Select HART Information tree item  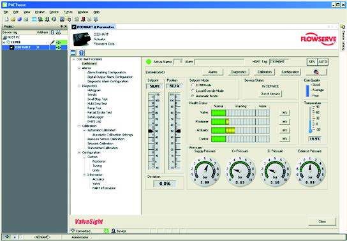point(104,188)
